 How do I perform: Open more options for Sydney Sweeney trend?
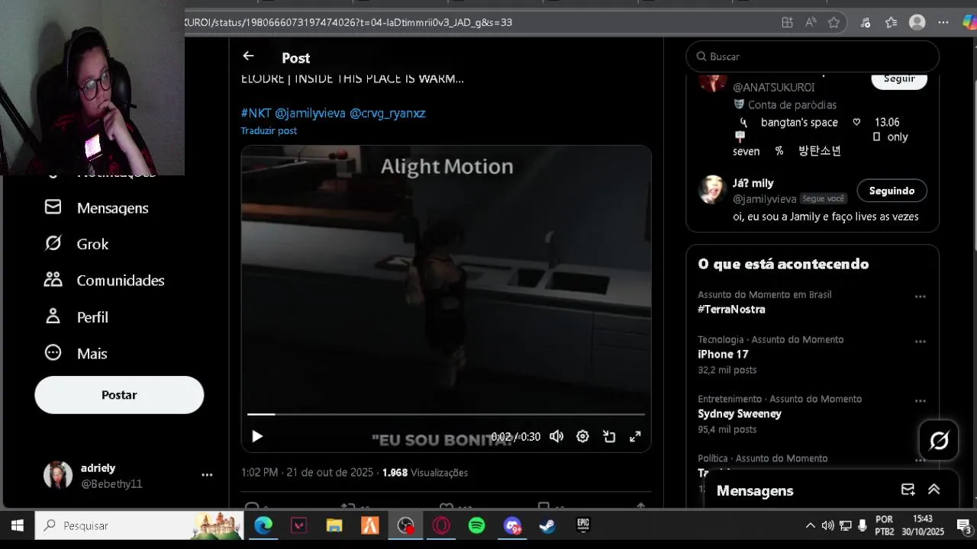click(x=920, y=401)
